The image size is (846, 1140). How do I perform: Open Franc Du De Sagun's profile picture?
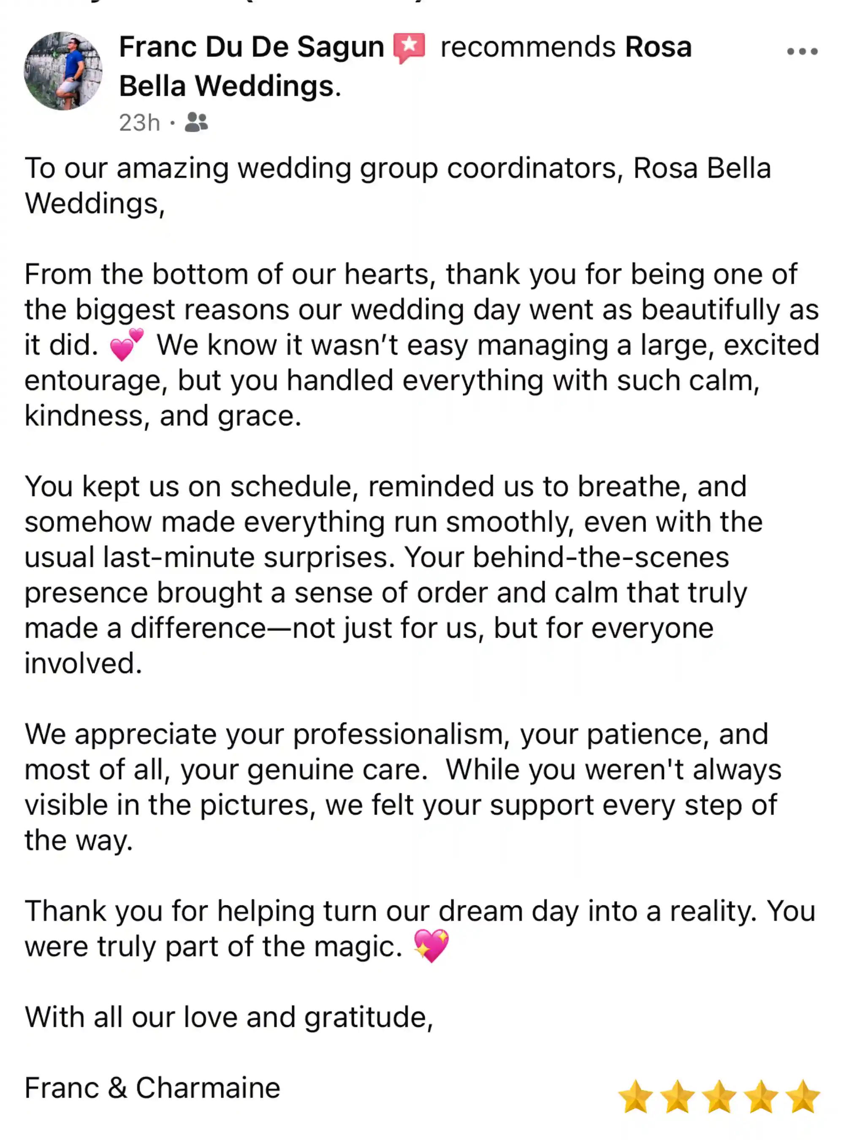coord(63,70)
